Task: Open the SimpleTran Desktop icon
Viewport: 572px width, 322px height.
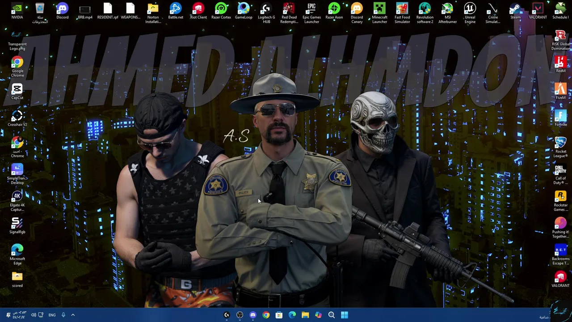Action: pos(17,174)
